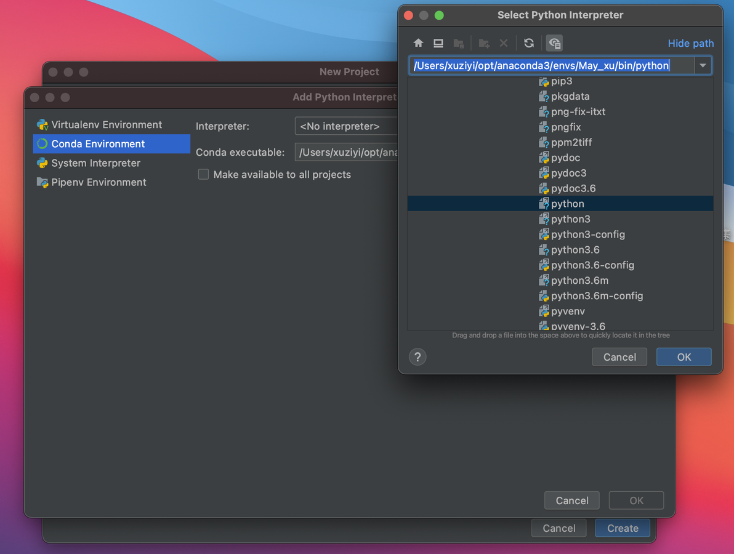Click the file icon beside python3
Image resolution: width=734 pixels, height=554 pixels.
point(544,219)
